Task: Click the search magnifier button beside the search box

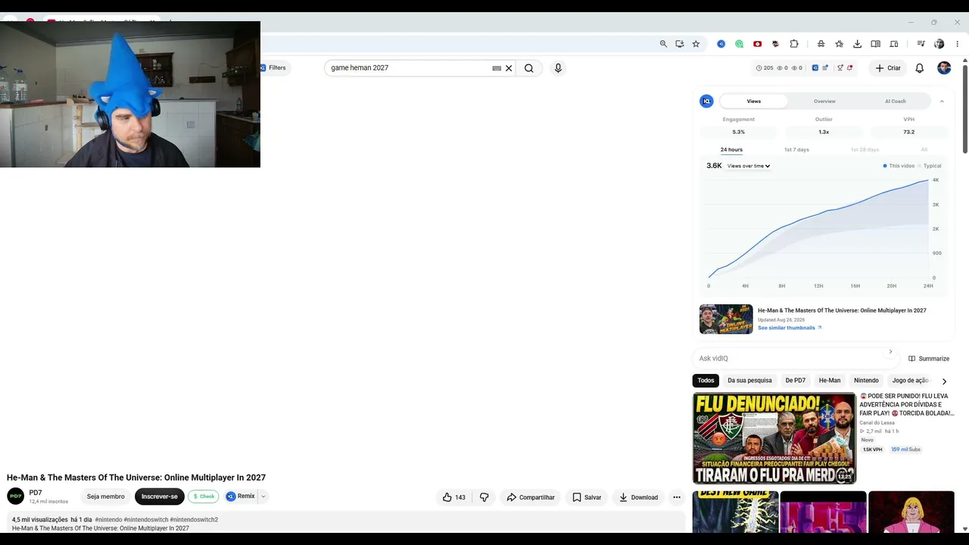Action: [529, 68]
